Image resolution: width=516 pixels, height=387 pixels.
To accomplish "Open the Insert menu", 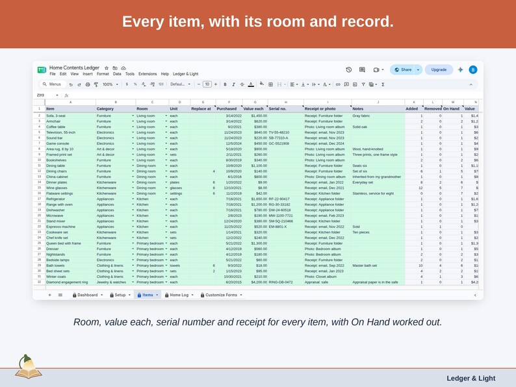I will pyautogui.click(x=88, y=74).
